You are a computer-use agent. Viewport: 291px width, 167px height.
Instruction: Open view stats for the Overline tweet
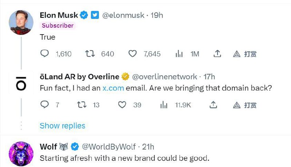click(x=164, y=105)
